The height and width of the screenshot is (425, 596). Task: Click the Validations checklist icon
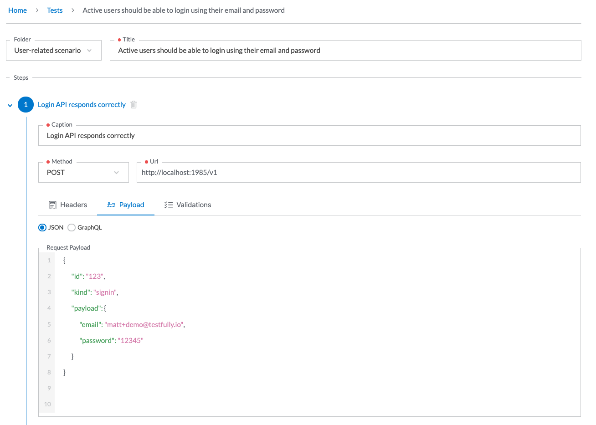[169, 205]
